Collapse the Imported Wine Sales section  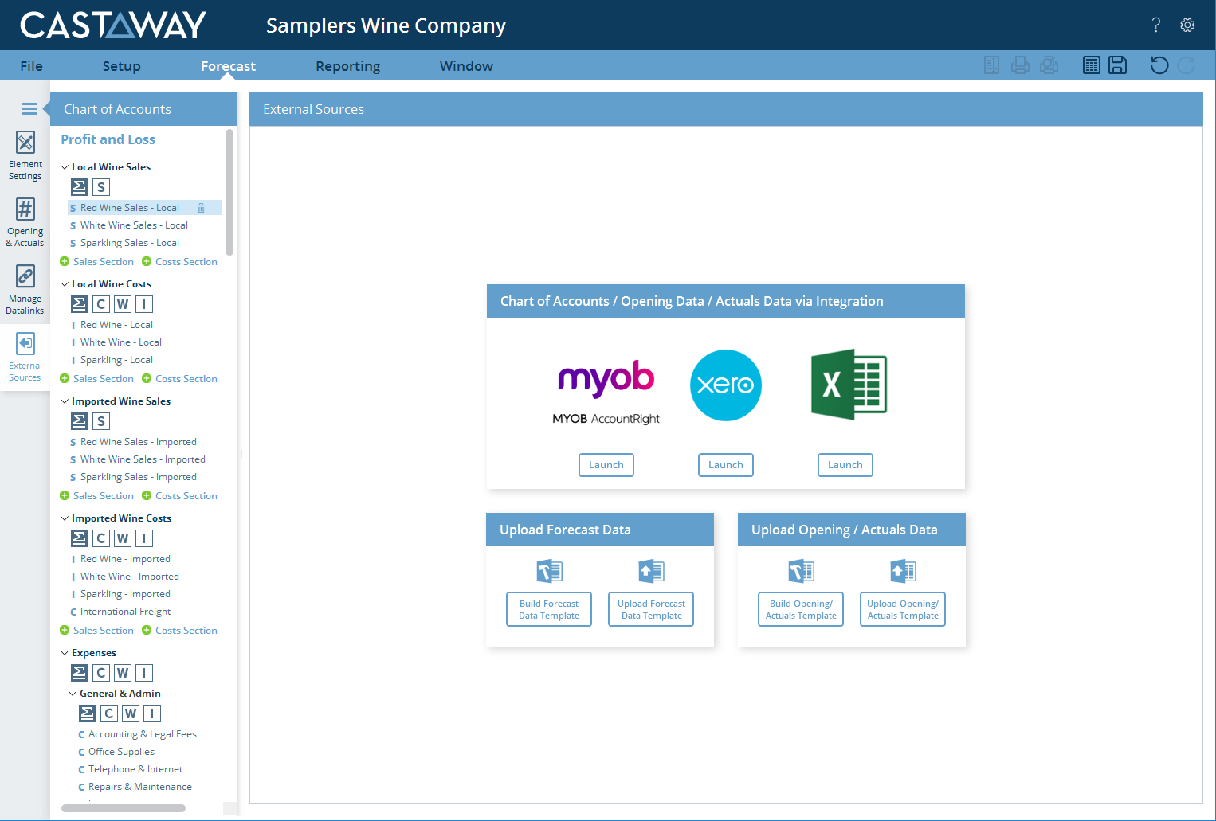pos(65,401)
